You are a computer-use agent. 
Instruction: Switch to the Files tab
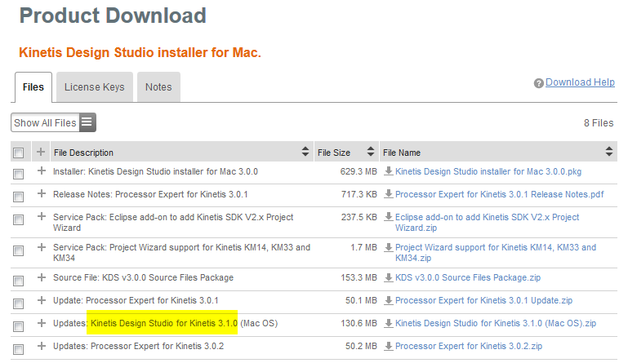coord(33,87)
